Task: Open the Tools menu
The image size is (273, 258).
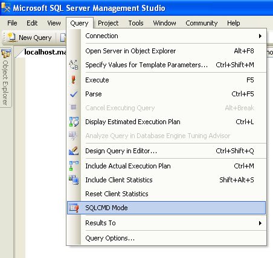Action: click(x=136, y=23)
